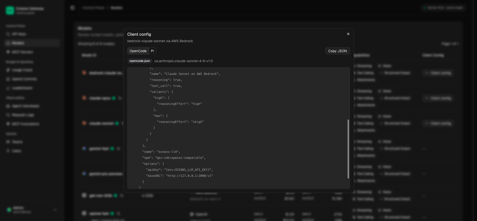The width and height of the screenshot is (477, 221).
Task: Click the "high" variant key line
Action: click(x=161, y=98)
